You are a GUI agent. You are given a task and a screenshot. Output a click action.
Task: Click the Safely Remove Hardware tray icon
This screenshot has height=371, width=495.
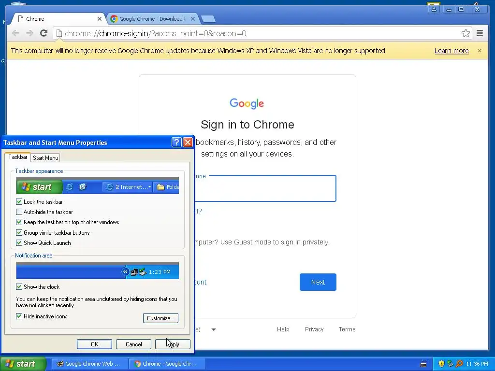point(450,364)
